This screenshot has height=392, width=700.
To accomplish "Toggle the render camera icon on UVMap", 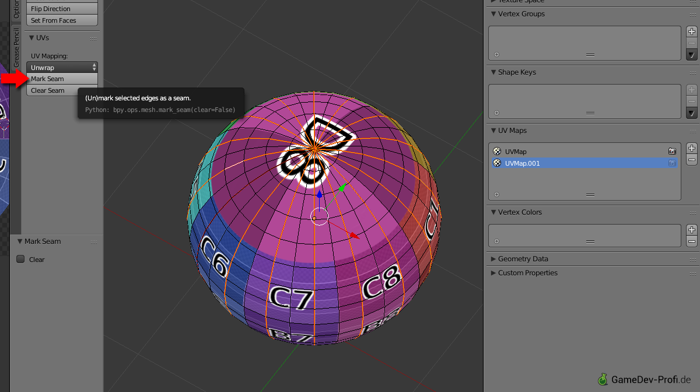I will (x=672, y=151).
